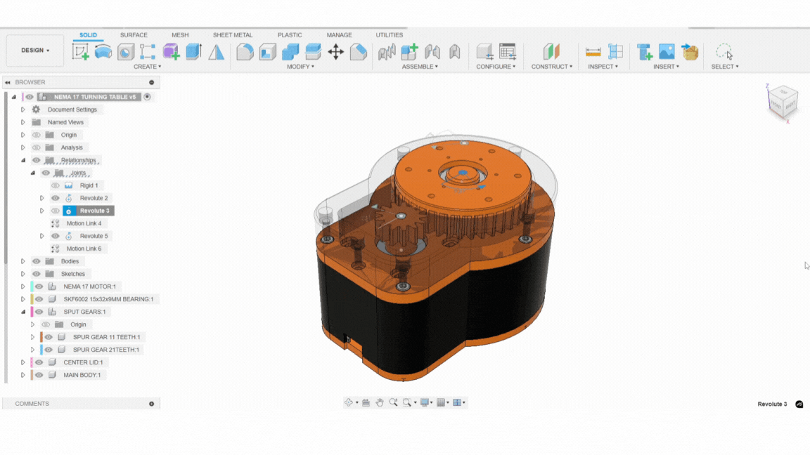
Task: Open the Design workspace dropdown
Action: 34,51
